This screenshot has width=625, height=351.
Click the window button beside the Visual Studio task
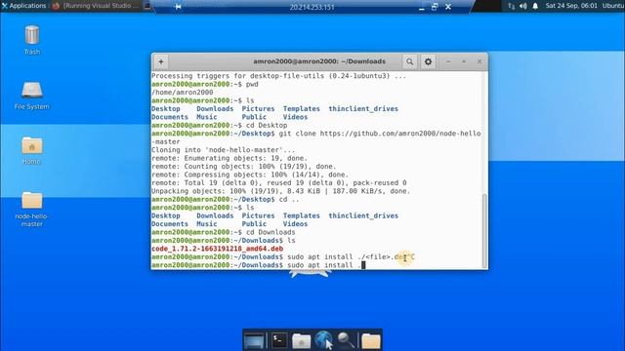(147, 6)
